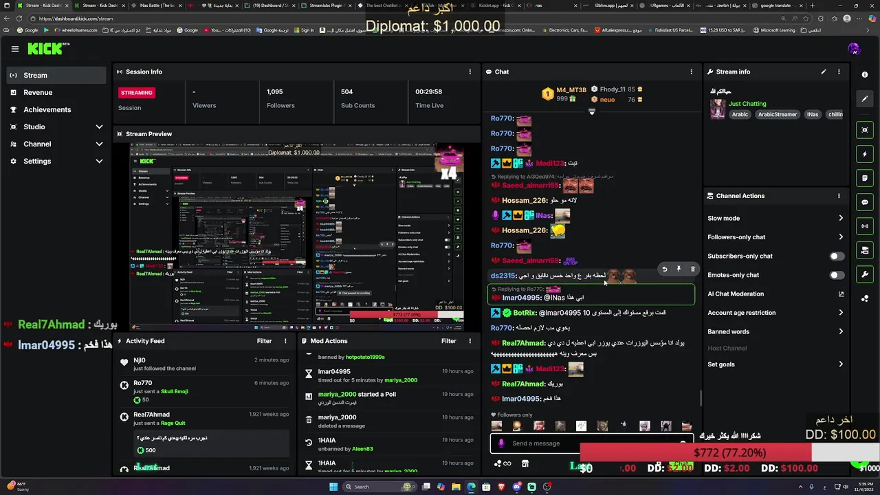
Task: Switch to the Kicklet.app browser tab
Action: 496,5
